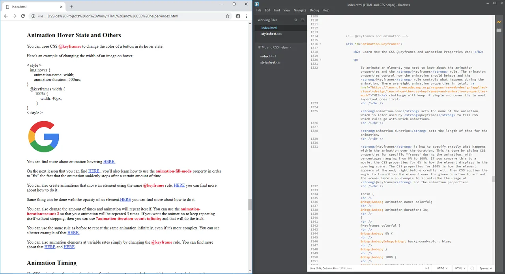Open the Help menu in Brackets
The image size is (505, 274).
pos(326,10)
